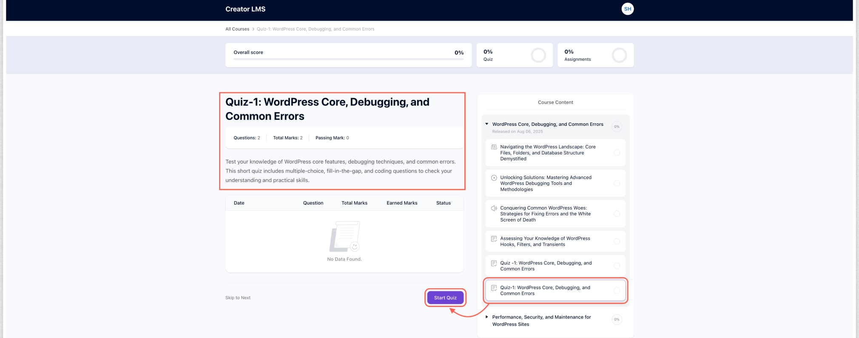Select the highlighted Quiz-1 lesson item
The image size is (859, 338).
click(x=555, y=290)
